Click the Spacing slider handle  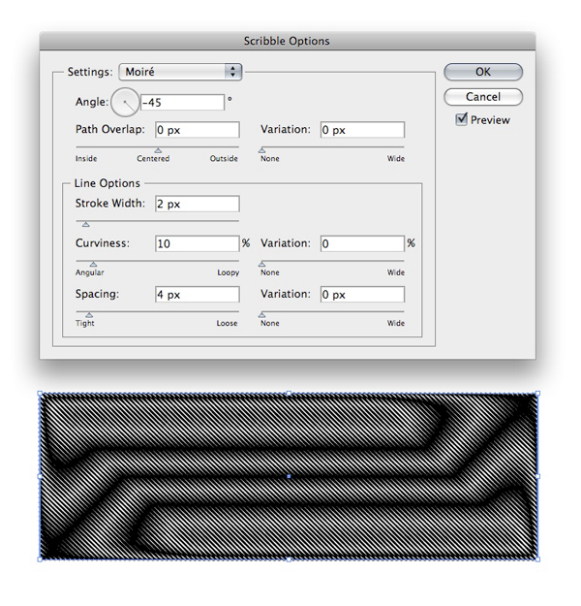coord(89,314)
